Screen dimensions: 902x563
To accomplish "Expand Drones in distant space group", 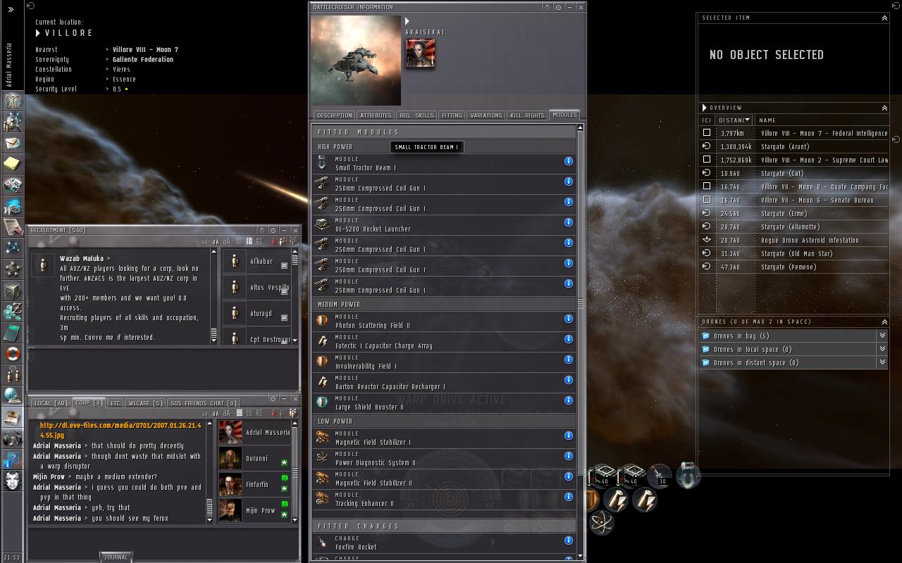I will pyautogui.click(x=882, y=362).
